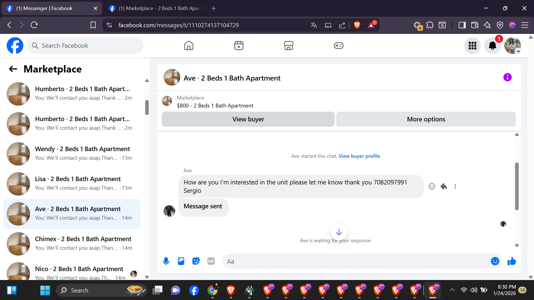Attach a photo using image icon
Viewport: 534px width, 300px height.
pyautogui.click(x=181, y=261)
